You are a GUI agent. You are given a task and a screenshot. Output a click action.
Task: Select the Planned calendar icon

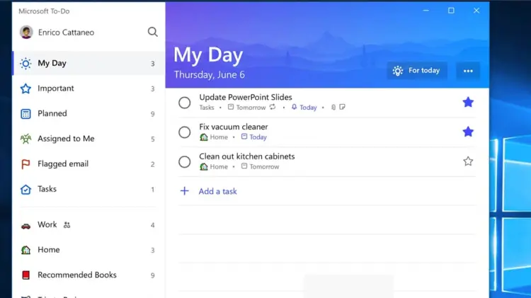[x=25, y=114]
